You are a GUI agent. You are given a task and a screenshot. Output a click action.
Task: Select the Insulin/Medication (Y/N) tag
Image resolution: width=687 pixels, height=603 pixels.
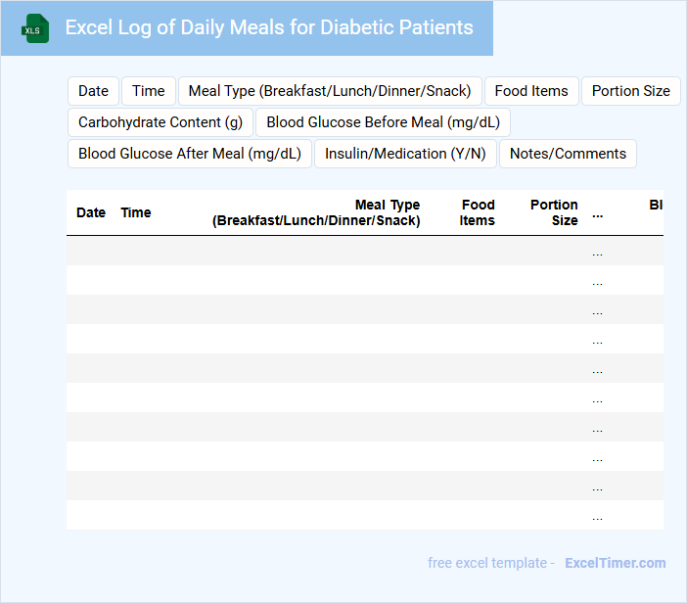(405, 154)
